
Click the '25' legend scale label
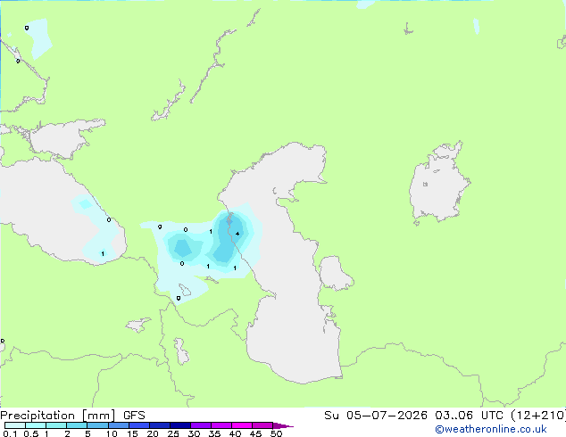click(173, 433)
